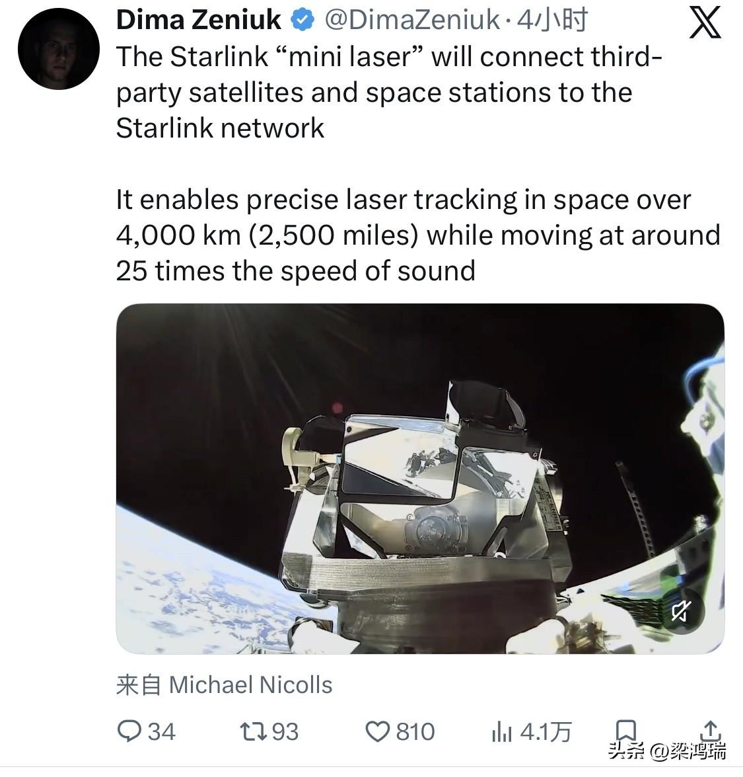Click the "93" repost count

(x=283, y=731)
